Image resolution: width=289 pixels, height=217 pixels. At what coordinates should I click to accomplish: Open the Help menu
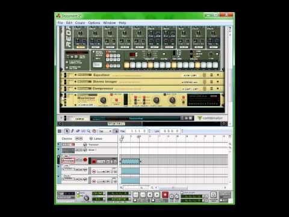coord(122,23)
